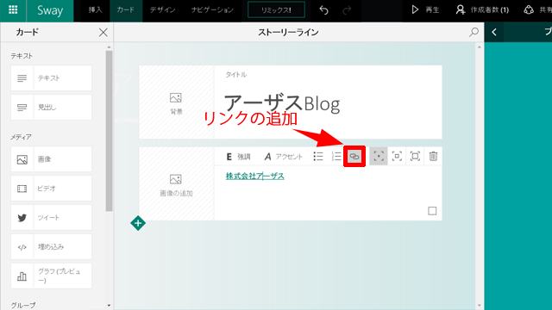Image resolution: width=552 pixels, height=310 pixels.
Task: Apply アクセント accent formatting
Action: [283, 157]
